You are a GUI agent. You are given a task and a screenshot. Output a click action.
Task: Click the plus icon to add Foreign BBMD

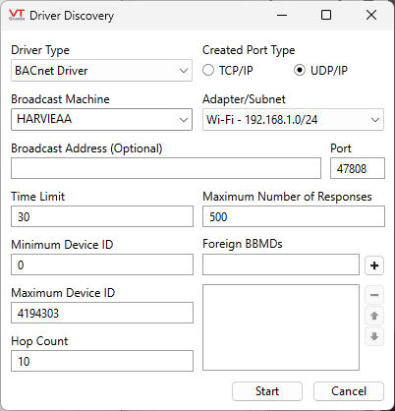(x=374, y=265)
